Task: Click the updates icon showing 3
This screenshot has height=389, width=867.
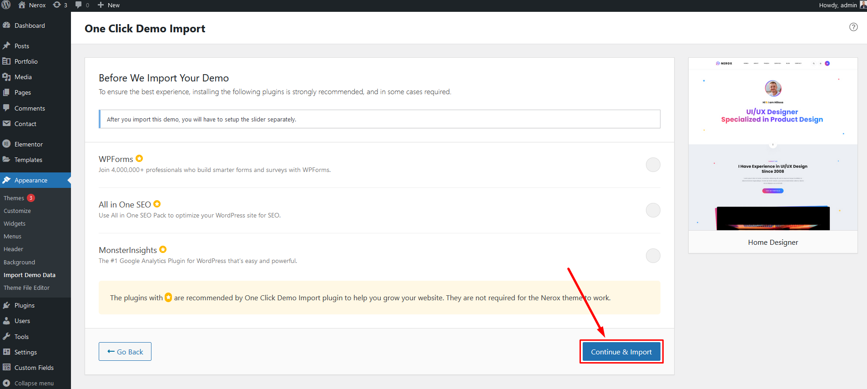Action: point(57,5)
